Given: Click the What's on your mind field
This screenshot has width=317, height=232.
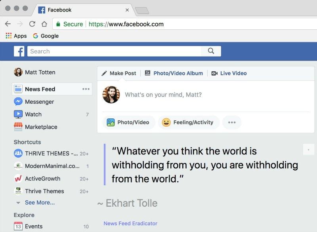Looking at the screenshot, I should pyautogui.click(x=163, y=95).
